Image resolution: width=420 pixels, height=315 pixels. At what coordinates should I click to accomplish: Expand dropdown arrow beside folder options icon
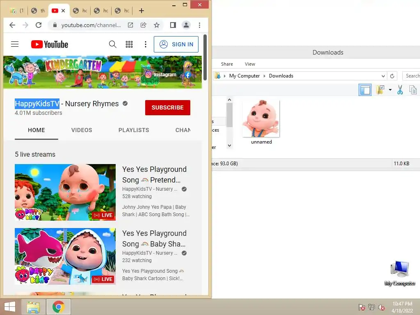point(390,90)
